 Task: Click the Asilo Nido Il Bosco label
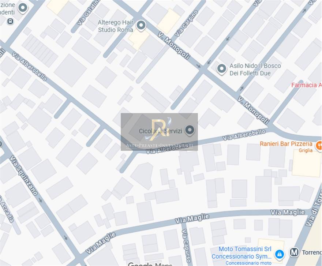coord(255,70)
